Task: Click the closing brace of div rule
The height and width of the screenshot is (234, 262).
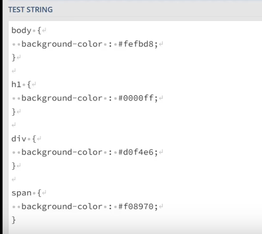Action: pyautogui.click(x=14, y=166)
